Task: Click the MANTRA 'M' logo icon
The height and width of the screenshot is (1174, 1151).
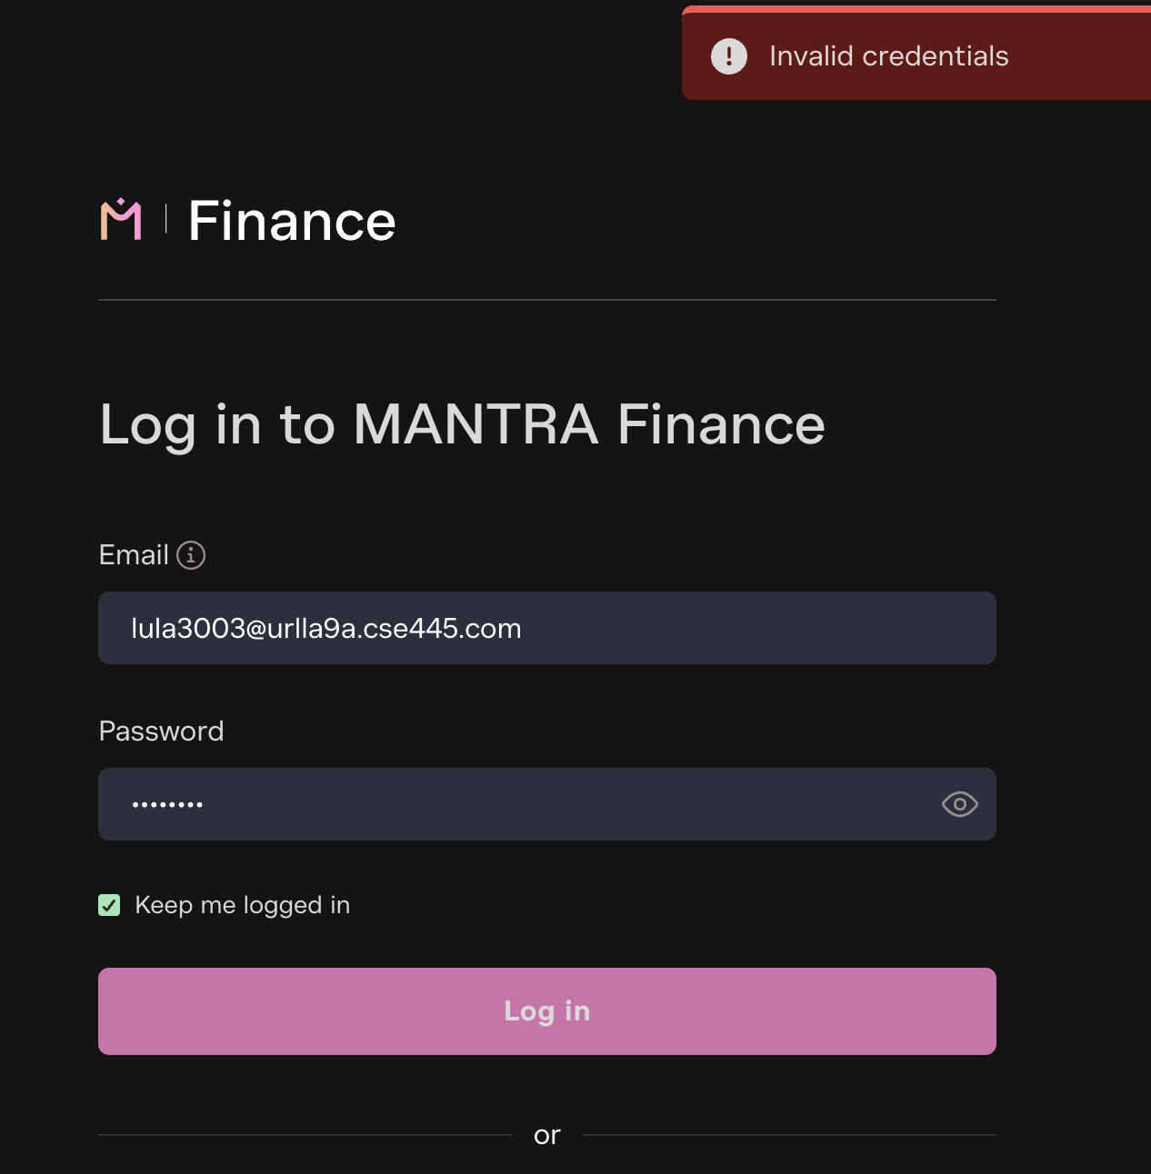Action: click(121, 220)
